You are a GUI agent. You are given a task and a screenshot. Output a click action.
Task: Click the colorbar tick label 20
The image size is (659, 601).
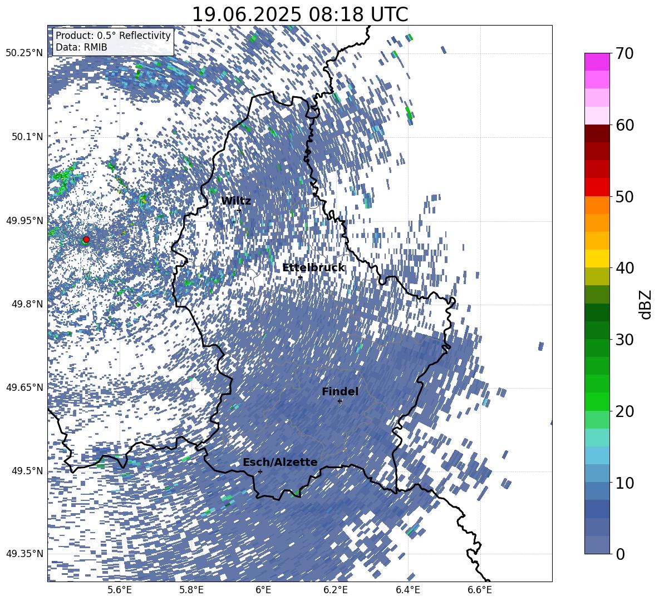click(x=625, y=411)
